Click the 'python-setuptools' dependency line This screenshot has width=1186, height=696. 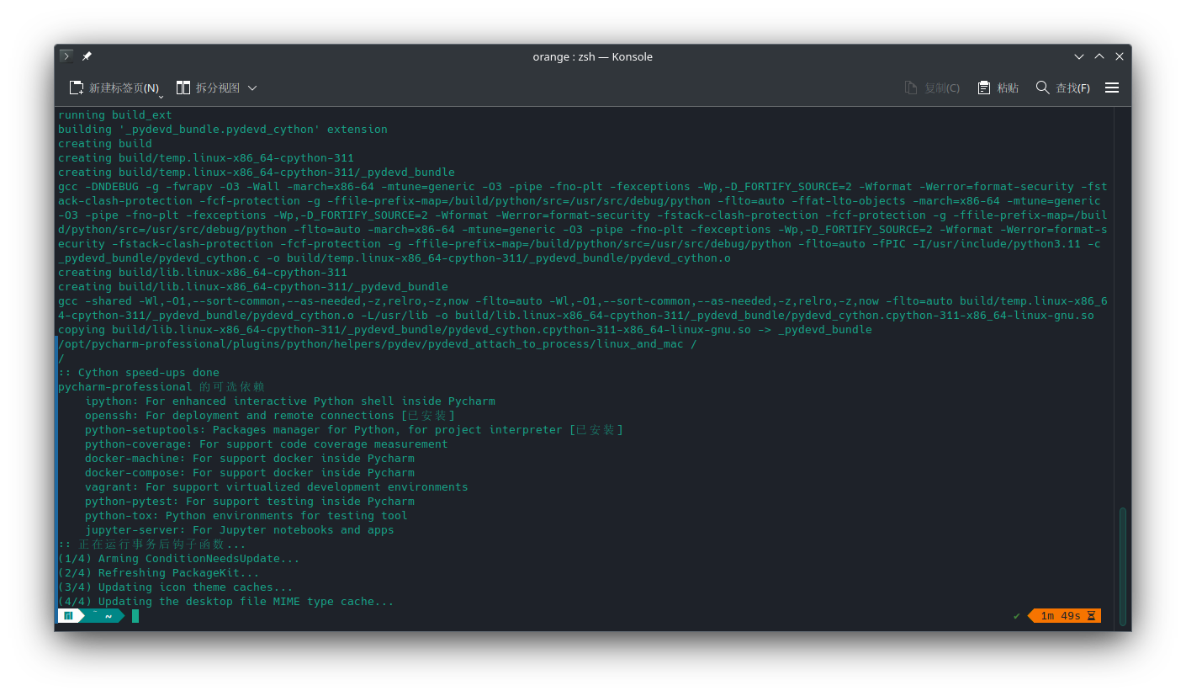pos(354,430)
